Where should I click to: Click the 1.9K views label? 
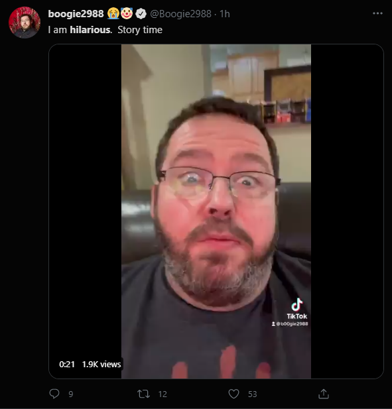pos(101,364)
